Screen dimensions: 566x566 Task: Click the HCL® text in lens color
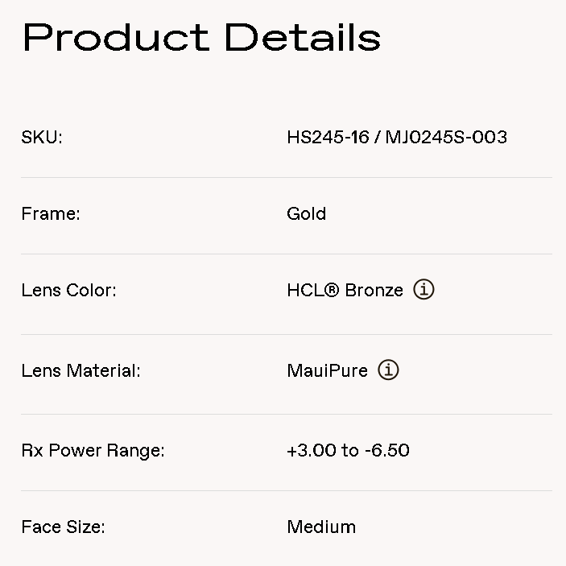point(312,291)
